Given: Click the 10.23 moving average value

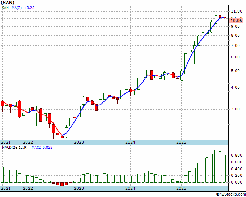Looking at the screenshot, I should (30, 8).
